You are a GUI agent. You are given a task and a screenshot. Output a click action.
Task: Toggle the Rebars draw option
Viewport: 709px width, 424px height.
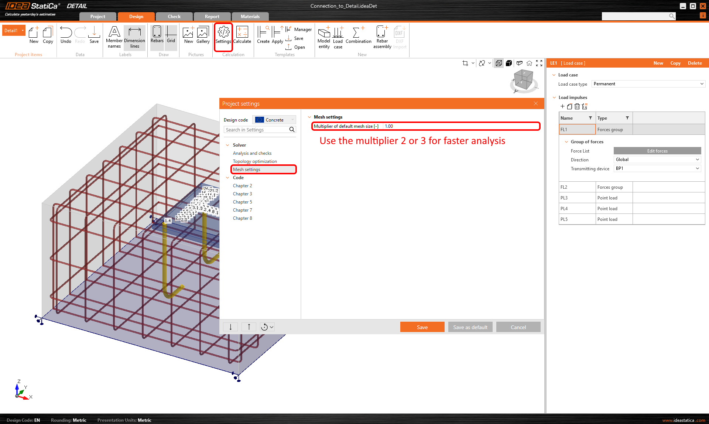tap(157, 35)
